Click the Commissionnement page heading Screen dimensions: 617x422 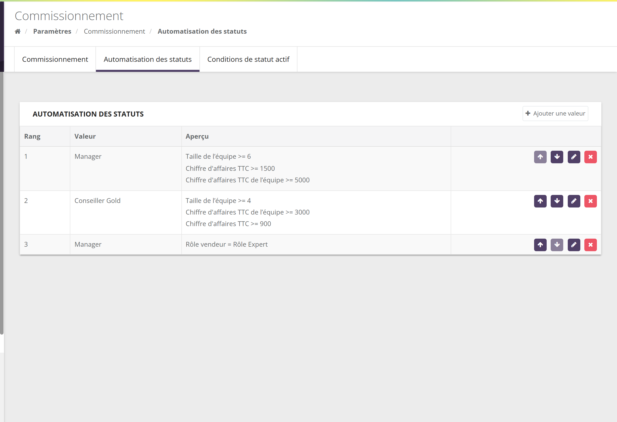[69, 16]
